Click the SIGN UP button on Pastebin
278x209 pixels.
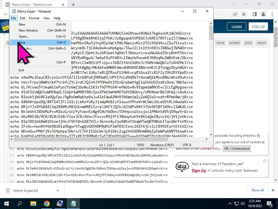pos(258,27)
